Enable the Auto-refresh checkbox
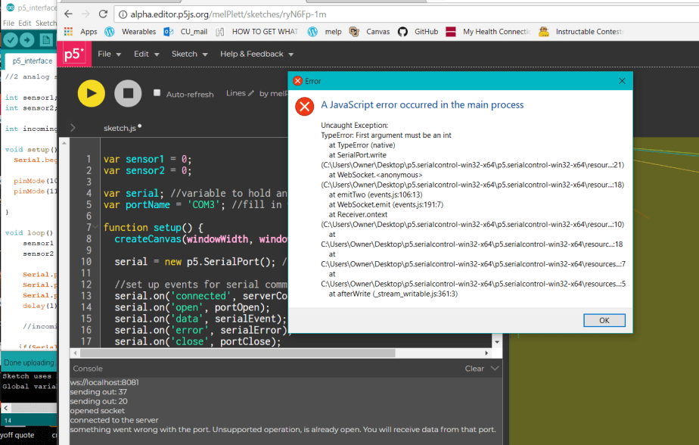Screen dimensions: 699x445 tap(157, 93)
